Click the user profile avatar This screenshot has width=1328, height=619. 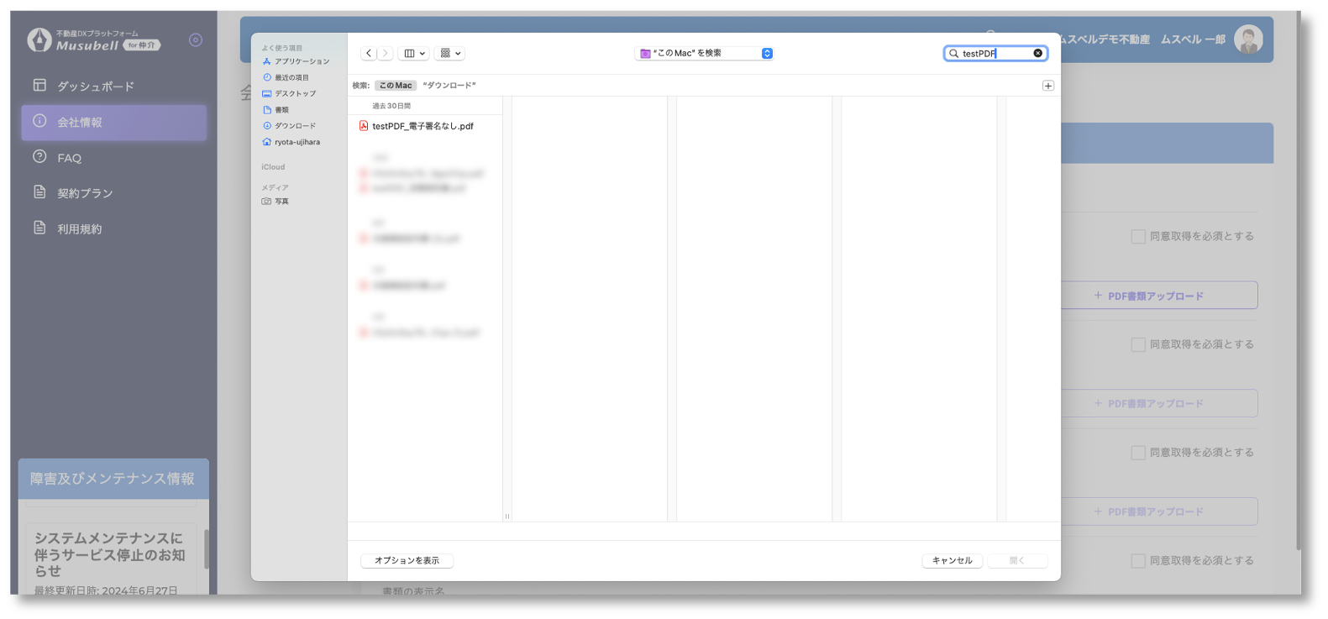1248,39
